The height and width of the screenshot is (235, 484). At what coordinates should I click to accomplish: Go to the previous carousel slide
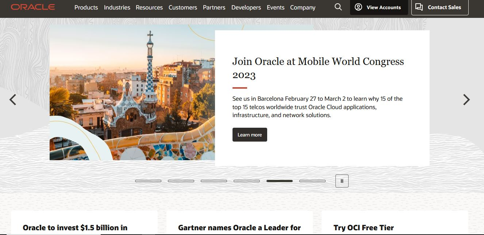pos(13,100)
